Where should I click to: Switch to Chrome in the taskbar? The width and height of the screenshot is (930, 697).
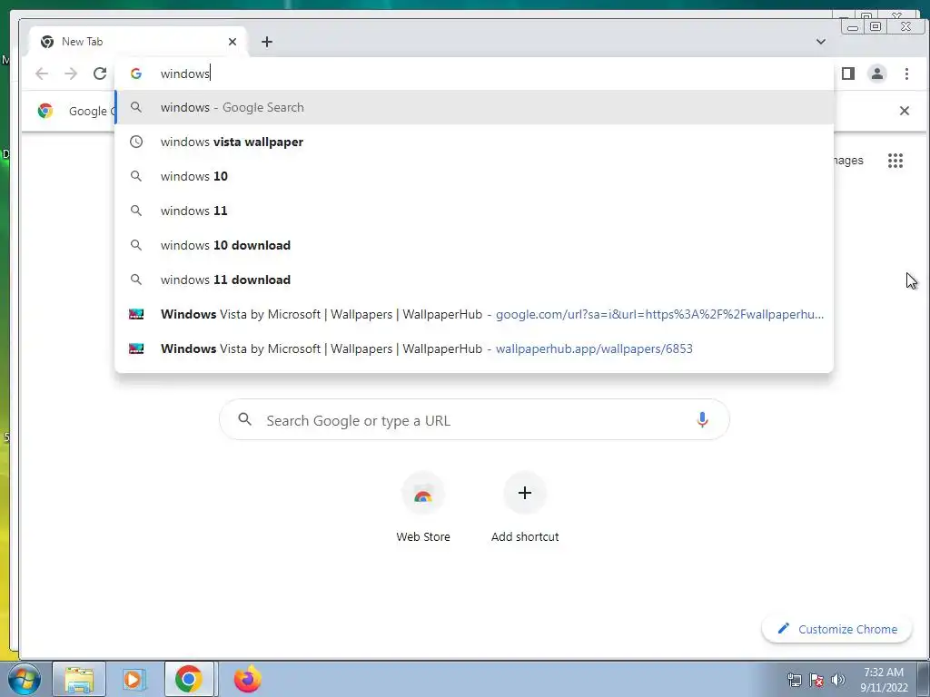pyautogui.click(x=189, y=679)
